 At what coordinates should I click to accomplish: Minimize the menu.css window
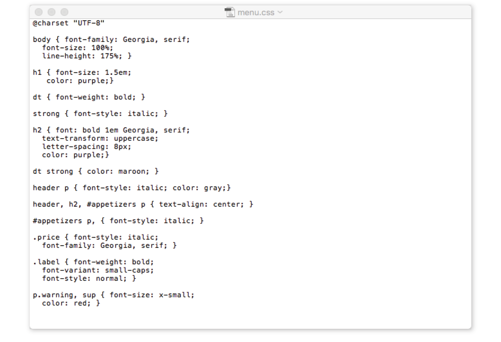(x=52, y=12)
